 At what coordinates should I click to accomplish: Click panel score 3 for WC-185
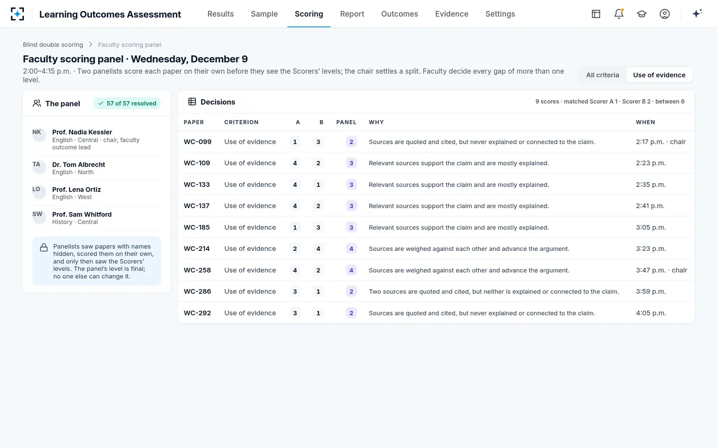(352, 227)
